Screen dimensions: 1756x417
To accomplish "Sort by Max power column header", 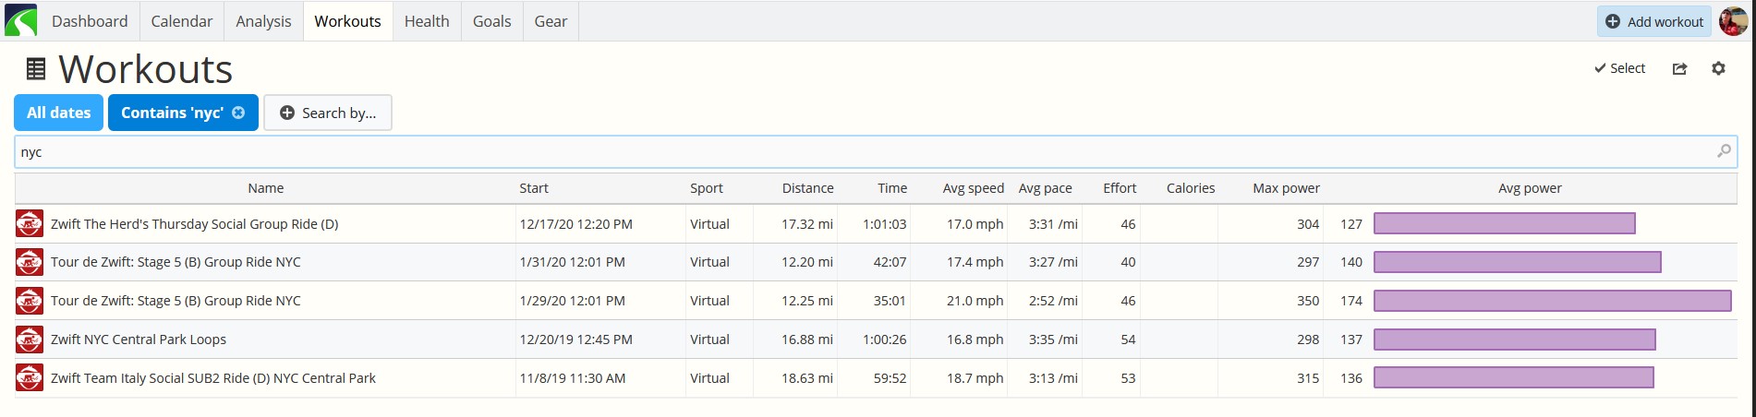I will 1286,188.
